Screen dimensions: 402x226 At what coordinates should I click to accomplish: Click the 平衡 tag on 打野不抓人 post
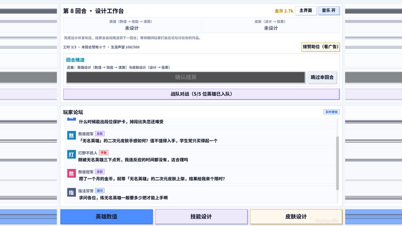(x=103, y=152)
